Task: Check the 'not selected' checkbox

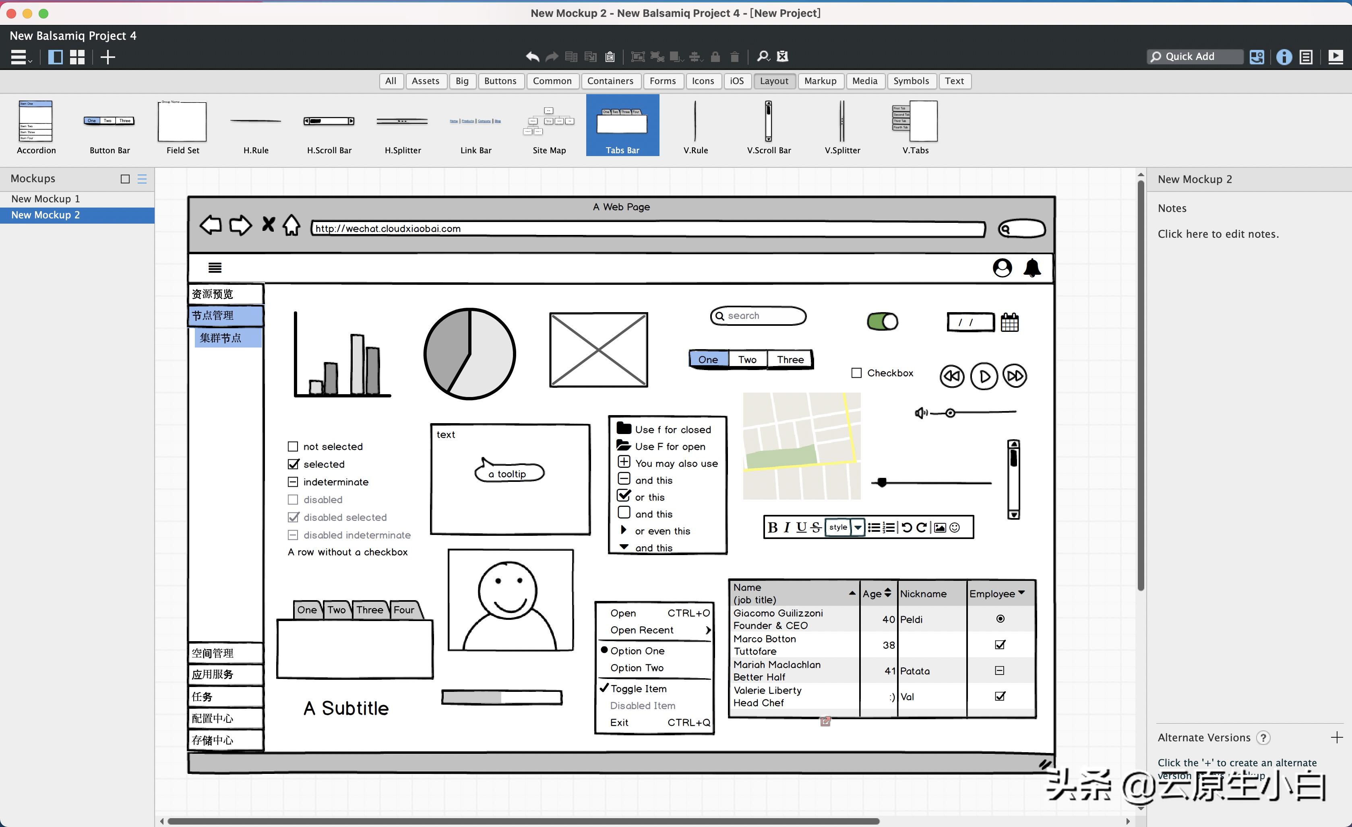Action: [293, 446]
